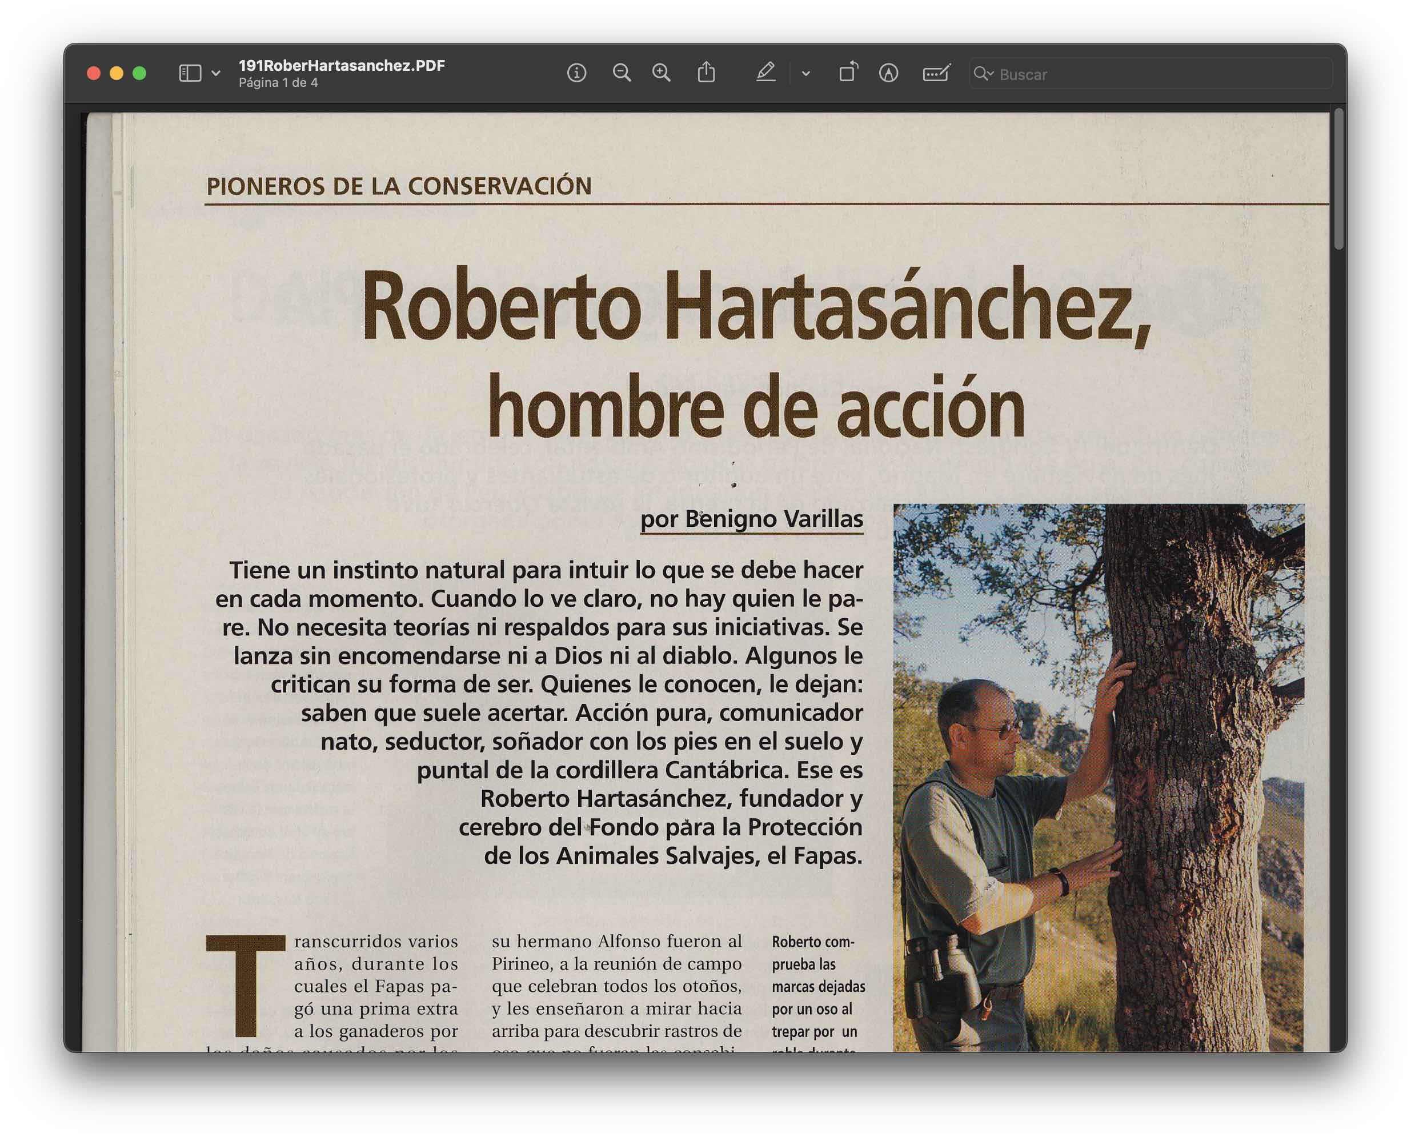Click the 'Tiene un instinto natural' intro line
The image size is (1411, 1137).
click(546, 570)
